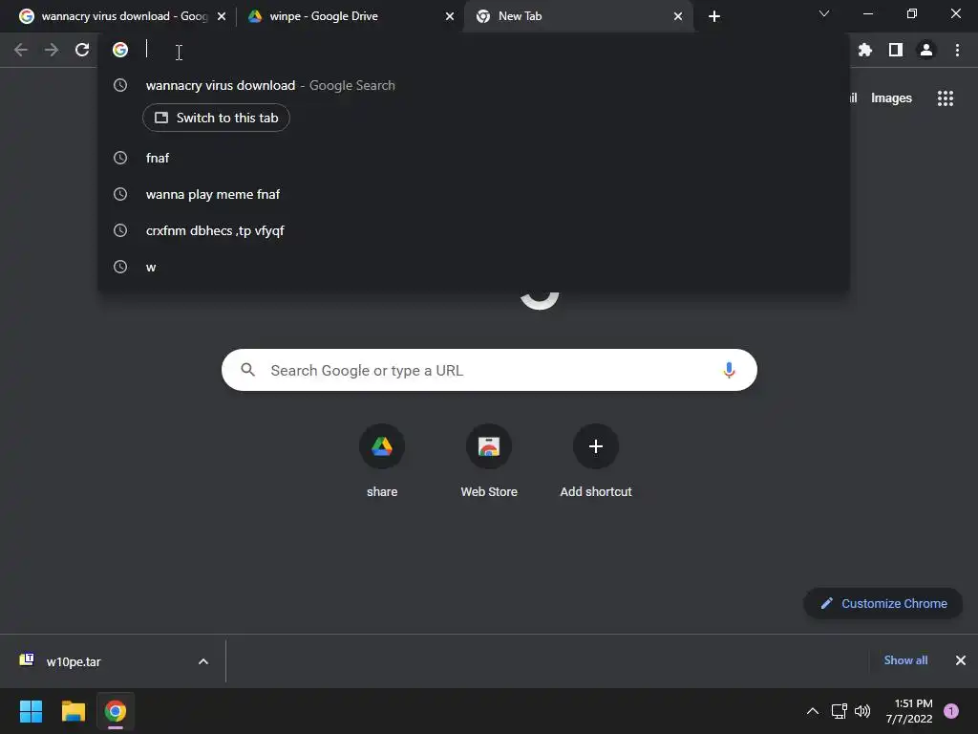Select the crxfnm dbhecs ,tp vfyqf suggestion
Viewport: 978px width, 734px height.
[474, 230]
